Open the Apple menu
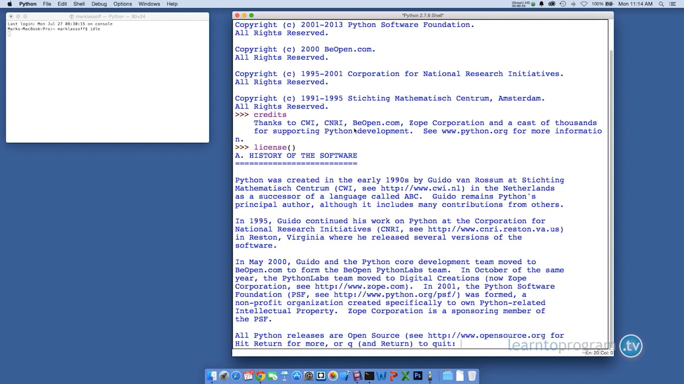 [x=9, y=4]
